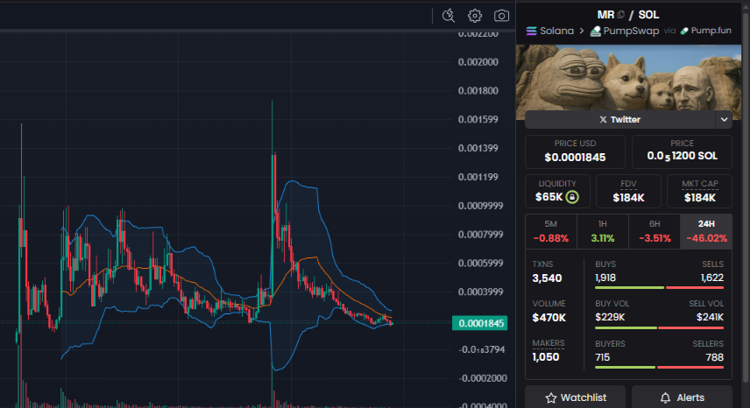The height and width of the screenshot is (408, 750).
Task: Click the BUYERS 715 value
Action: [x=602, y=357]
